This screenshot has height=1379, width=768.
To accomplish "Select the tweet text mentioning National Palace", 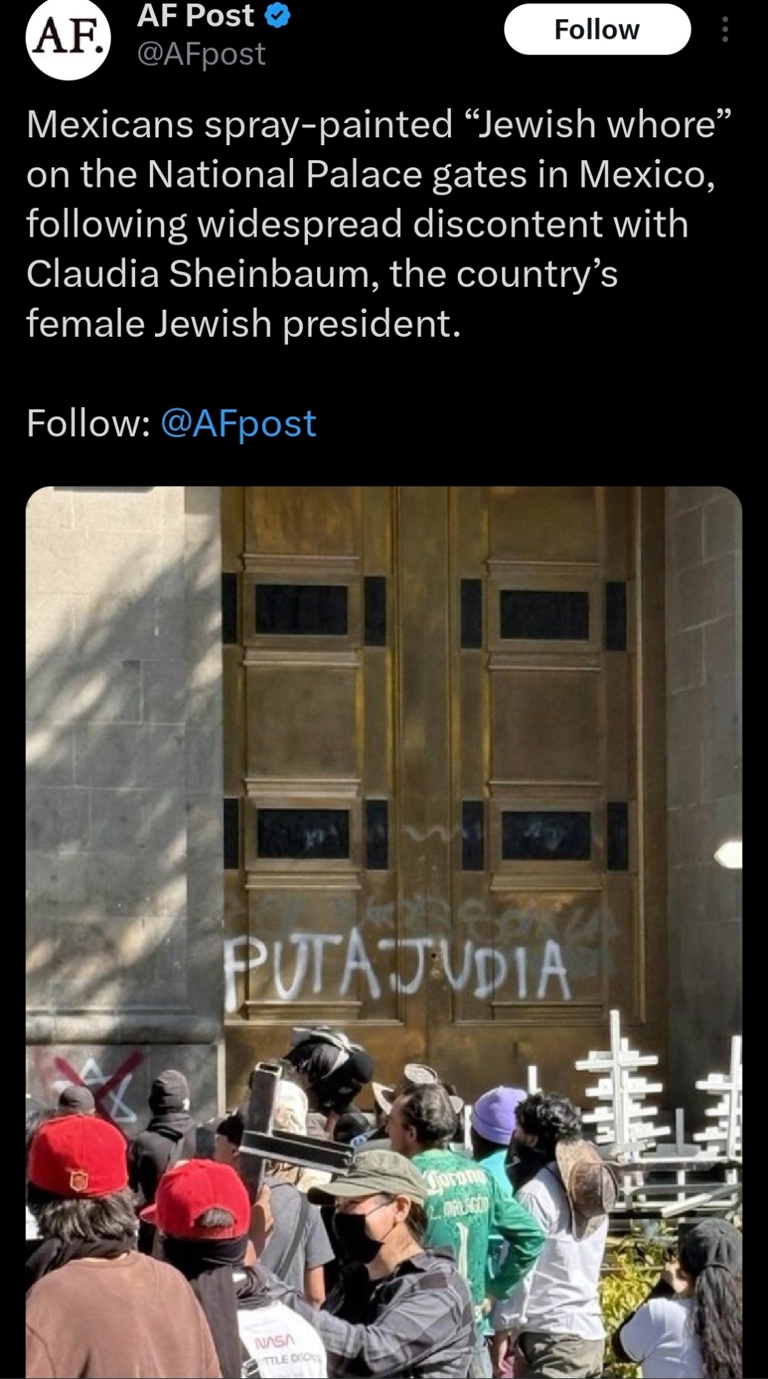I will [x=379, y=223].
